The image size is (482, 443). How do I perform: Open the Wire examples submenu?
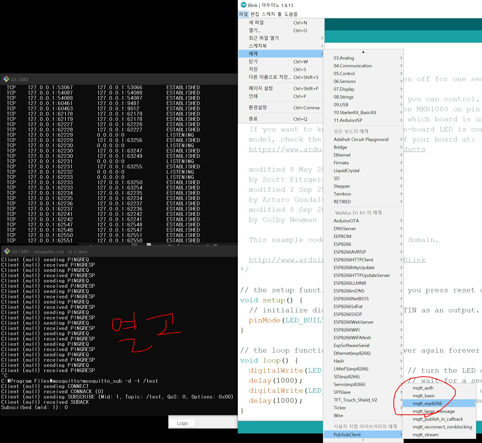click(363, 416)
